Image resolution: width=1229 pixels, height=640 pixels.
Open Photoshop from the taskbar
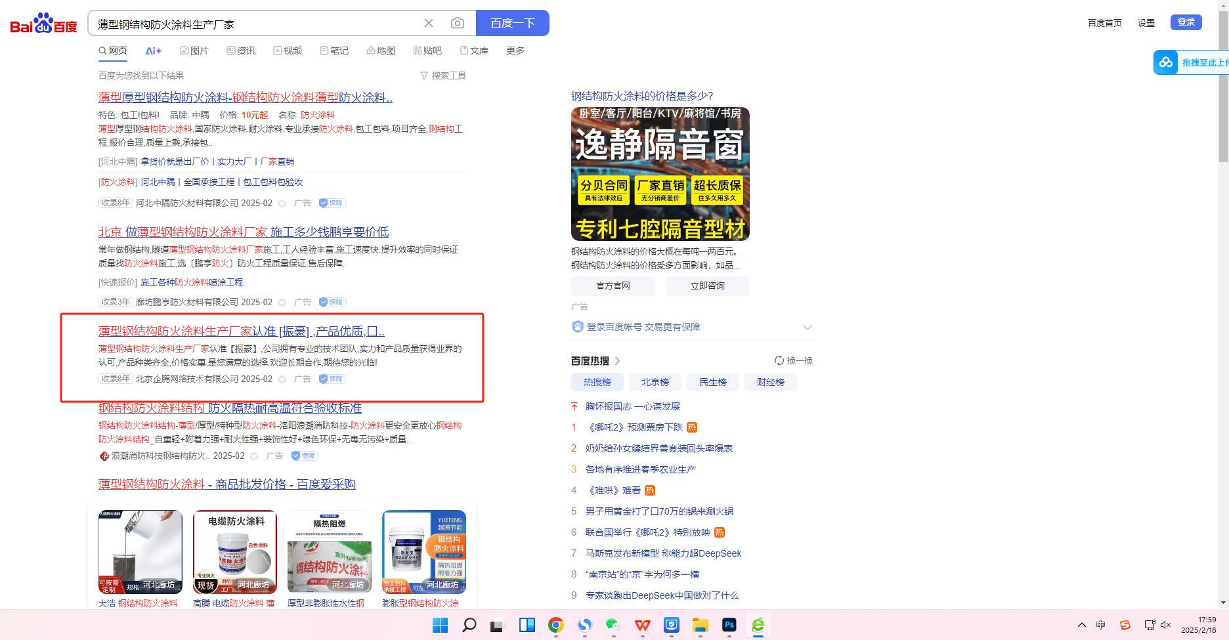click(x=729, y=625)
